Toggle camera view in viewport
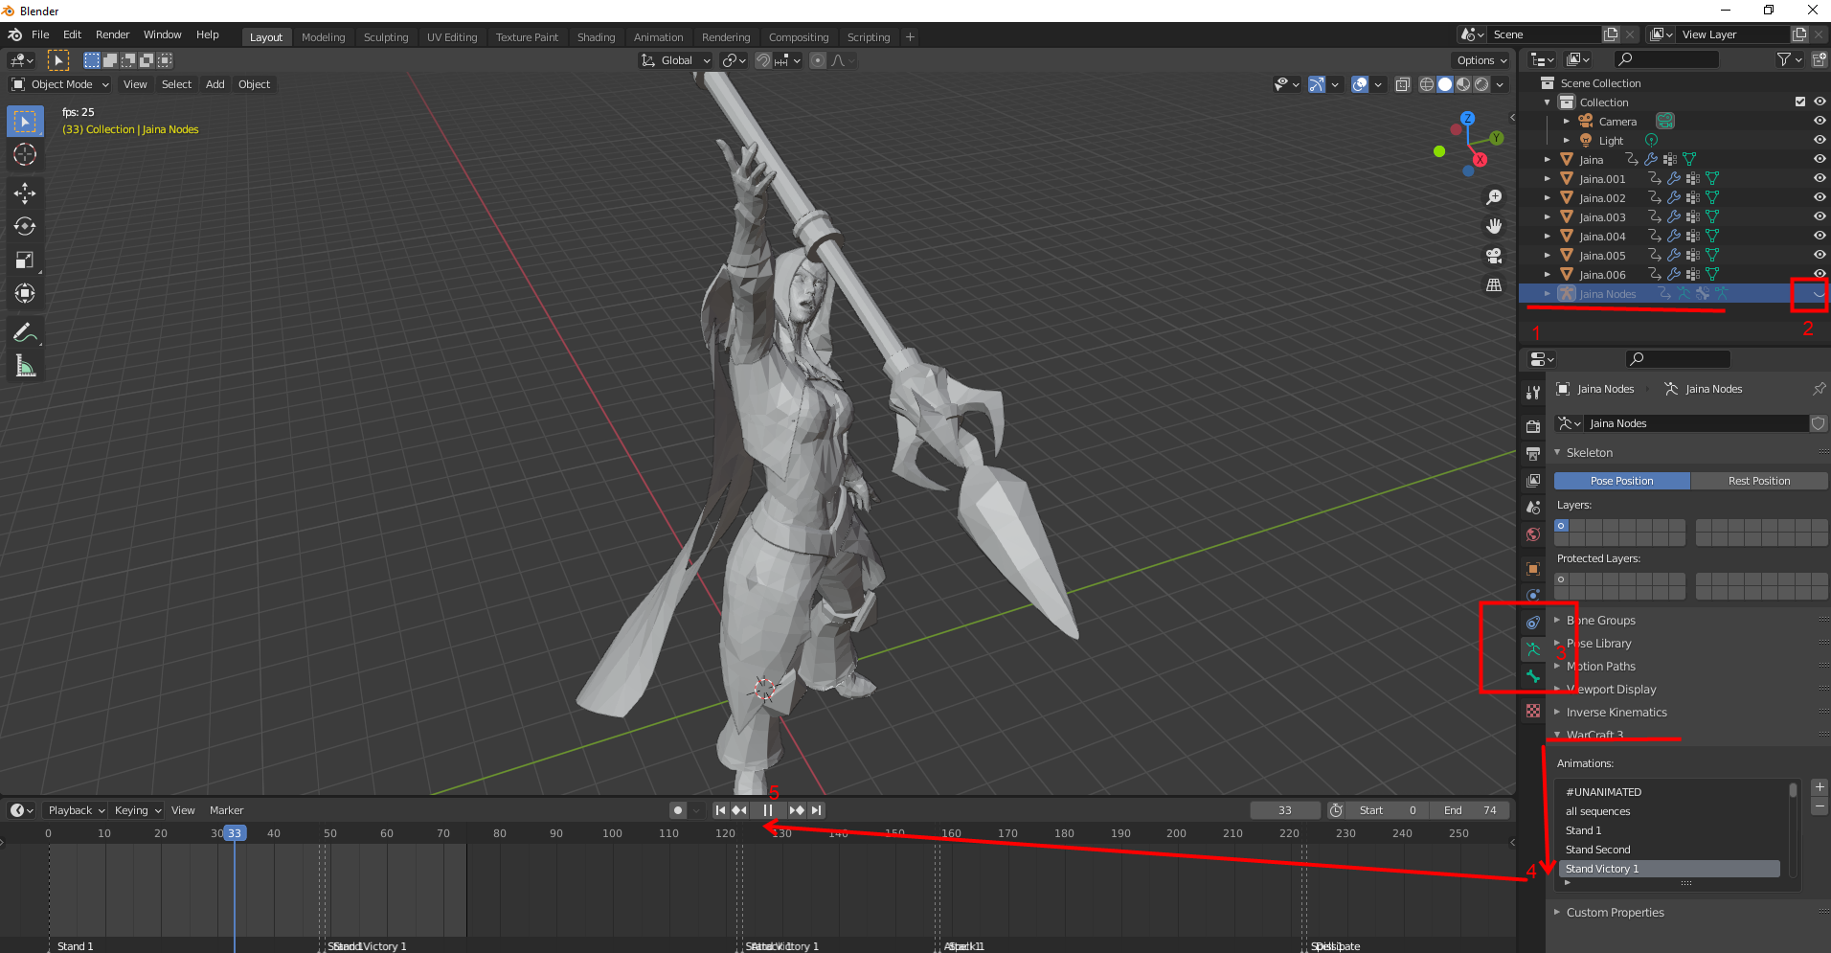Viewport: 1831px width, 953px height. [x=1493, y=256]
